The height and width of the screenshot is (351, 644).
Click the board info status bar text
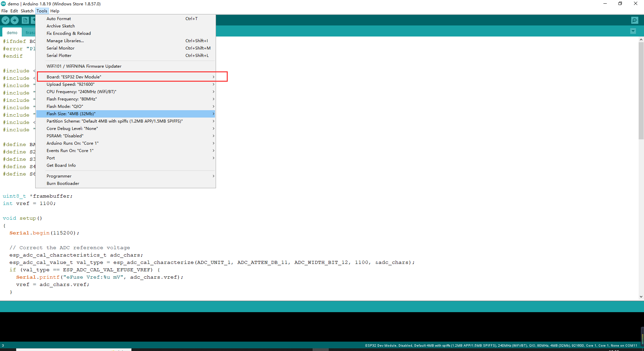pos(501,346)
